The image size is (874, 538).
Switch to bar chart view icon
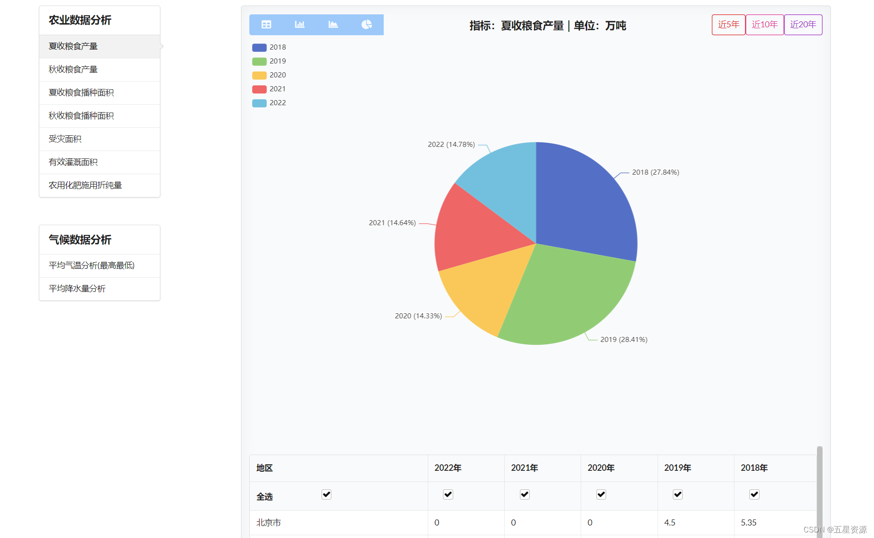coord(299,25)
